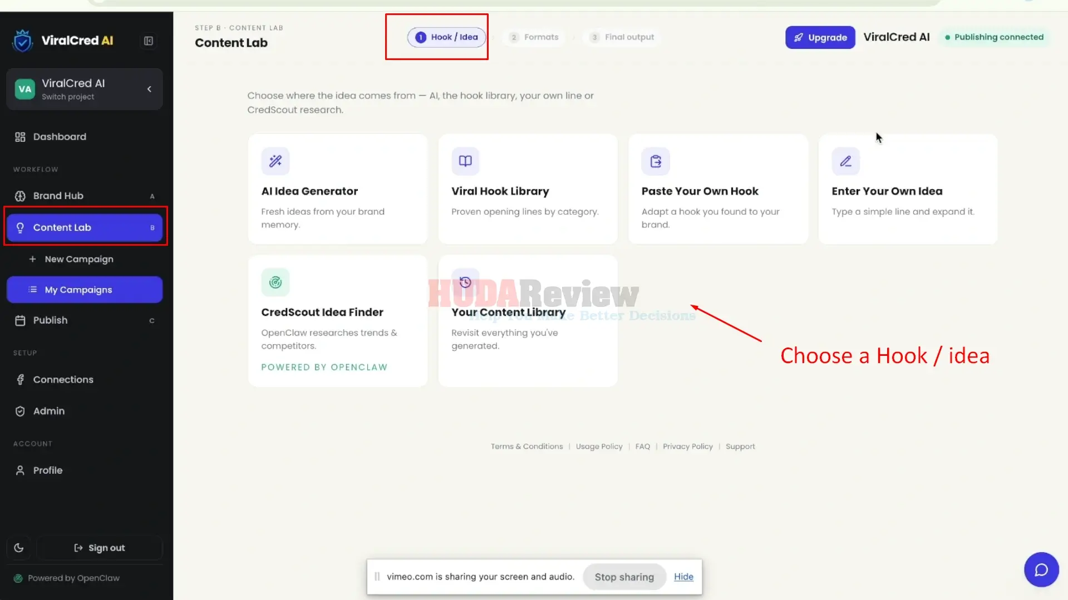
Task: Choose the AI Idea Generator card
Action: [338, 189]
